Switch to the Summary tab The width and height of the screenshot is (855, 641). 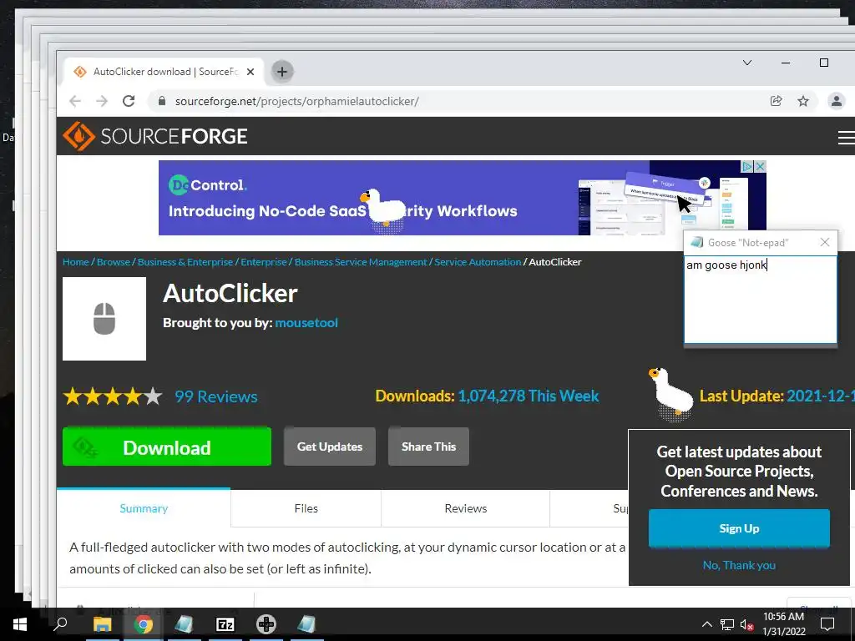coord(144,508)
